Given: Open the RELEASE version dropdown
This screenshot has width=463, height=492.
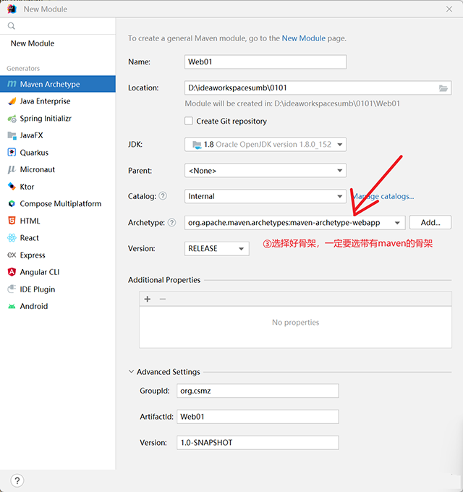Looking at the screenshot, I should tap(217, 248).
